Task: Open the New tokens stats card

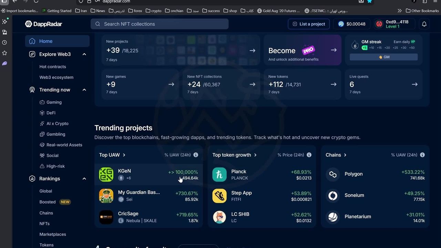Action: pos(302,84)
